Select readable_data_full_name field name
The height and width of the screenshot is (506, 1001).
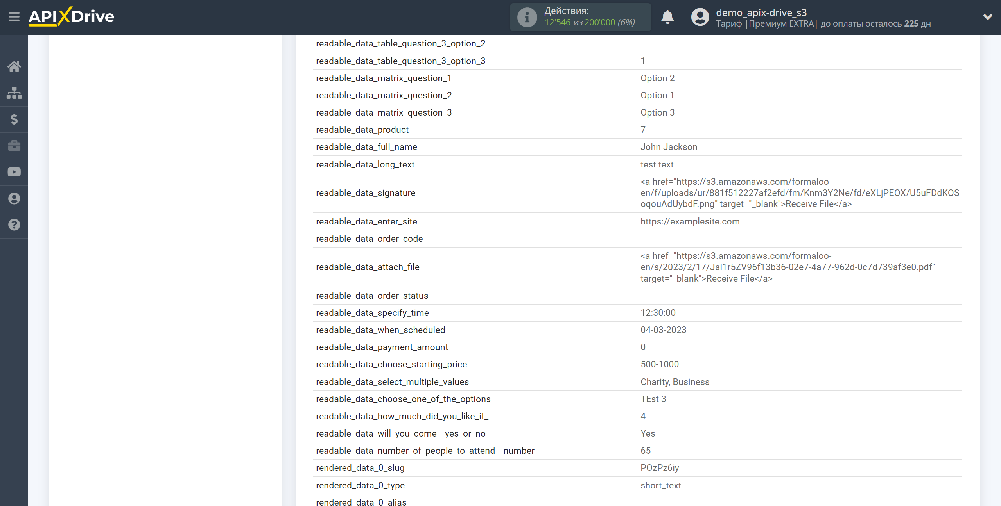click(x=366, y=147)
